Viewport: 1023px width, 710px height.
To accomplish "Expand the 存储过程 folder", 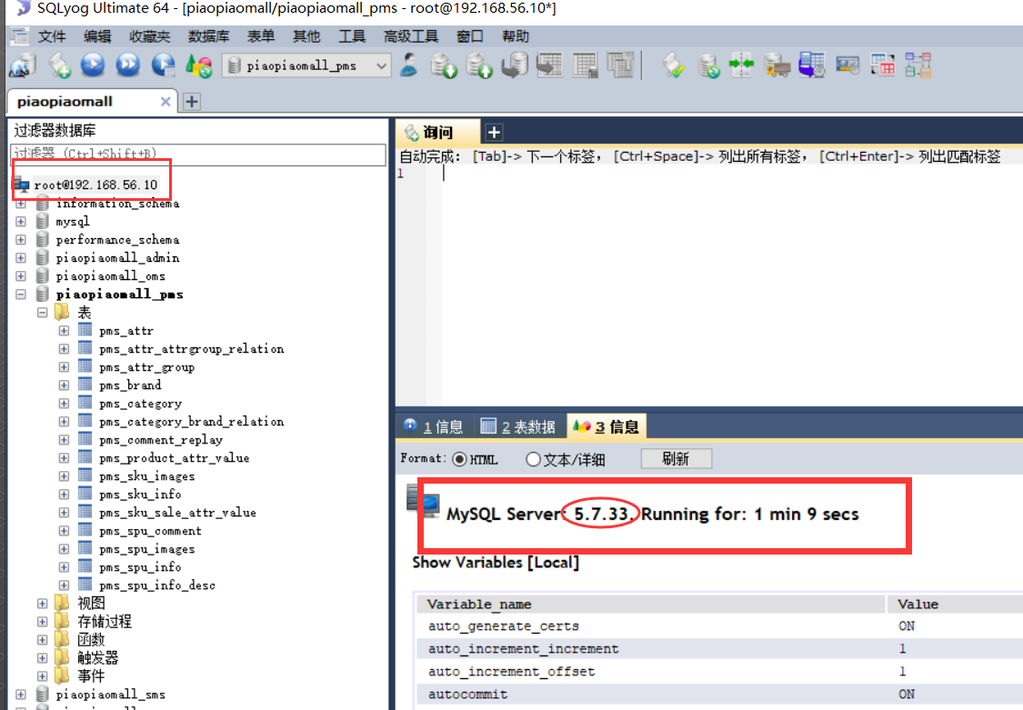I will (x=43, y=622).
